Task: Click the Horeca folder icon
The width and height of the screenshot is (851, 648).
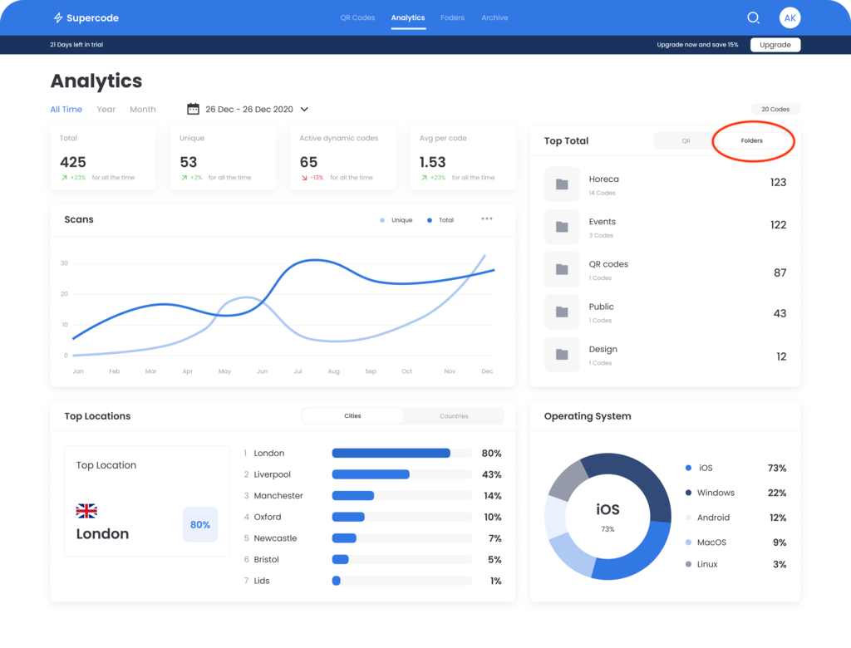Action: pos(562,184)
